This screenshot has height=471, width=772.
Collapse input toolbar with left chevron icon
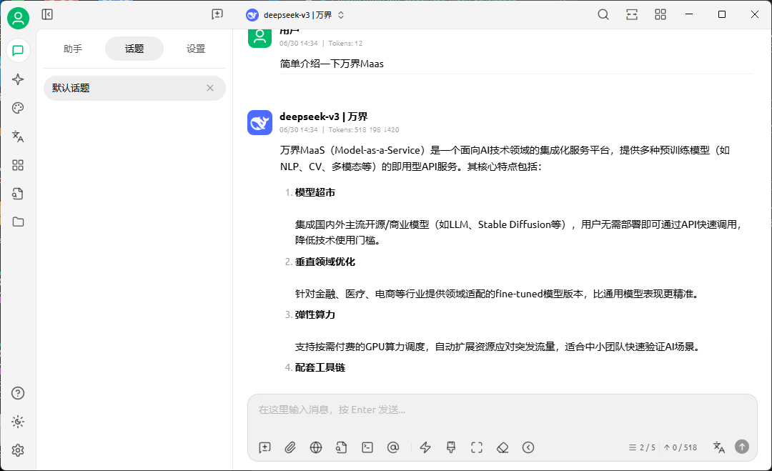[528, 447]
